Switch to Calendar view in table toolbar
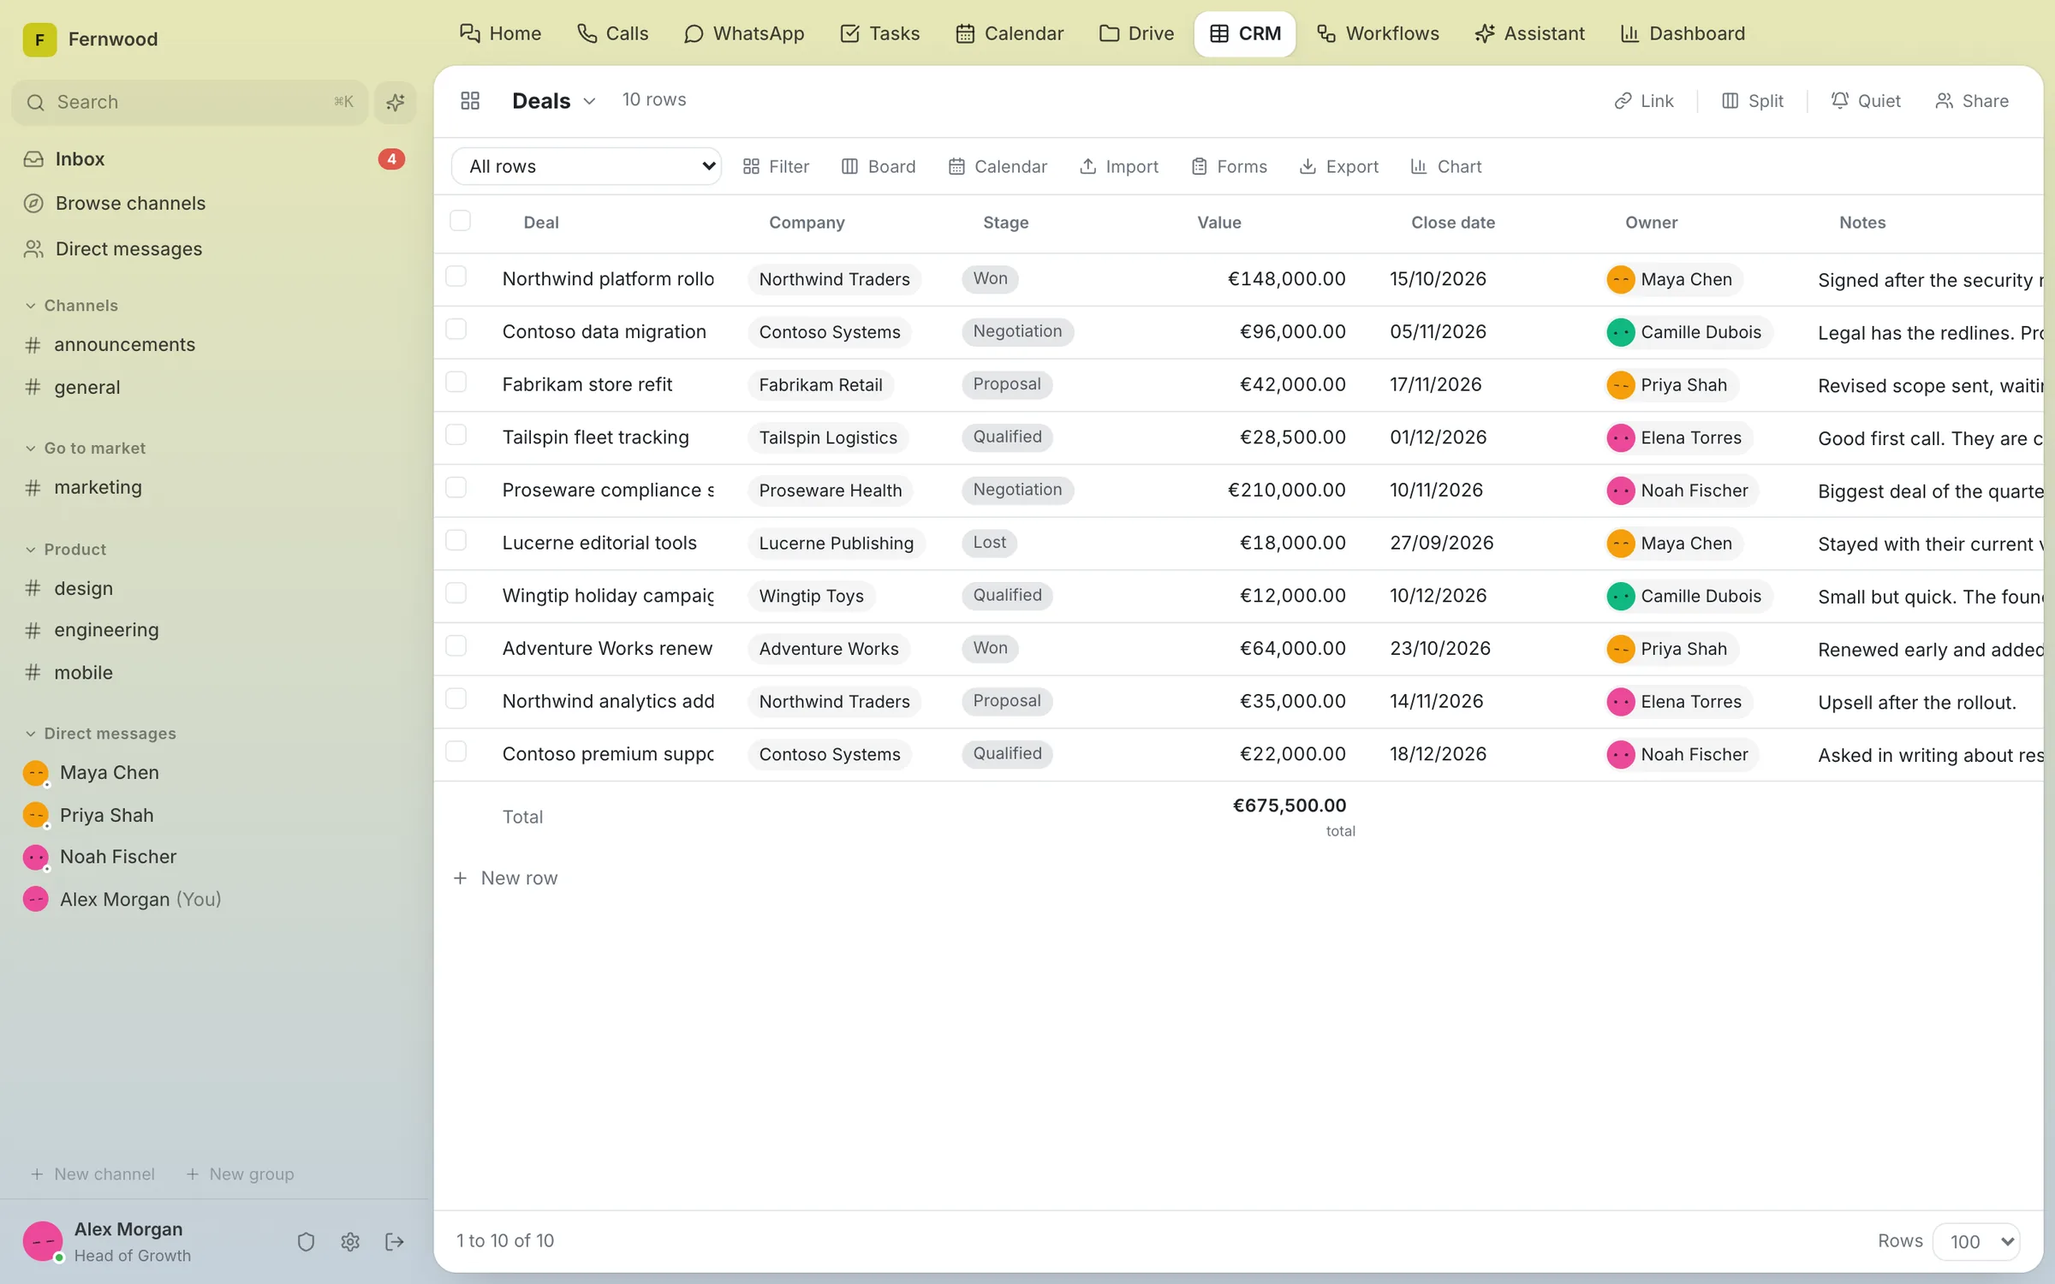The height and width of the screenshot is (1284, 2055). click(998, 166)
